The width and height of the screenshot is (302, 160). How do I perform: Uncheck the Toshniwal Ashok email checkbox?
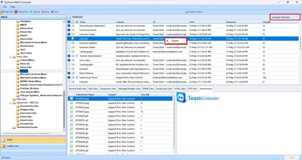(x=69, y=30)
